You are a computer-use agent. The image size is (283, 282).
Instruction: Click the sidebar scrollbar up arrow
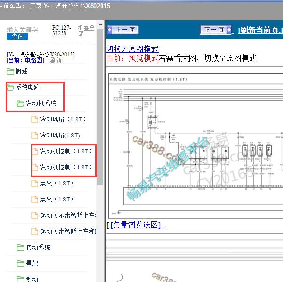click(x=100, y=25)
